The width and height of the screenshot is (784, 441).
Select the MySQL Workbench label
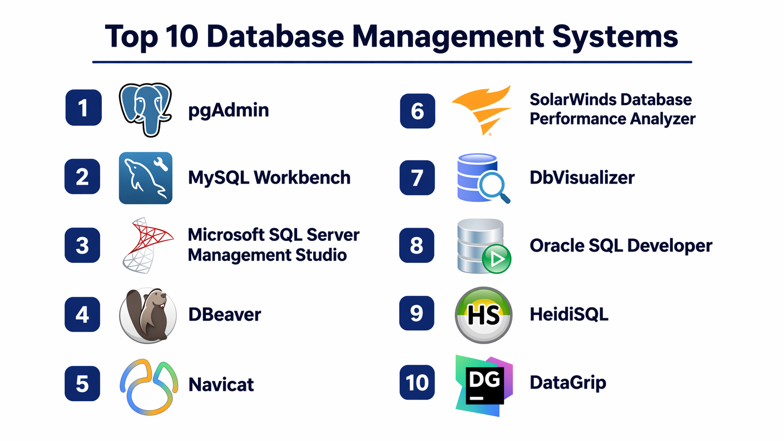269,178
